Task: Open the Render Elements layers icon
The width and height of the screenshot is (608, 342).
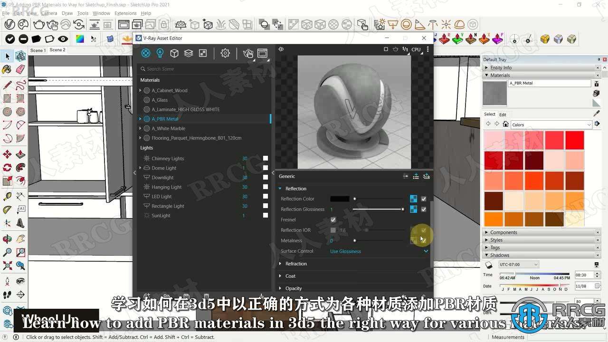Action: [x=189, y=53]
